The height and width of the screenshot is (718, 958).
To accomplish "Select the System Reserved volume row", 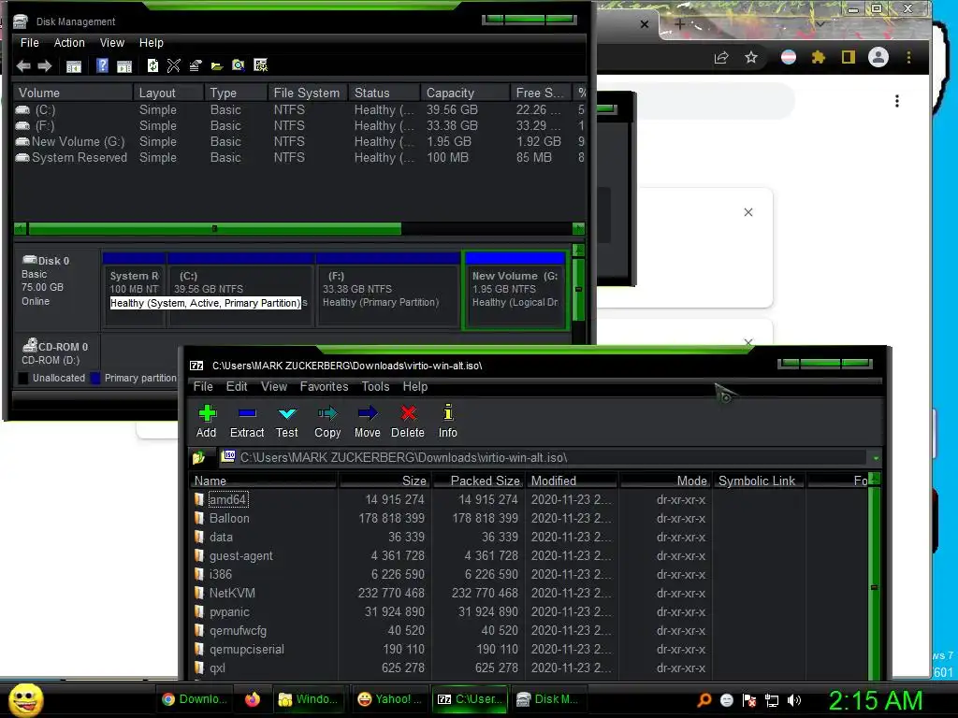I will click(299, 157).
